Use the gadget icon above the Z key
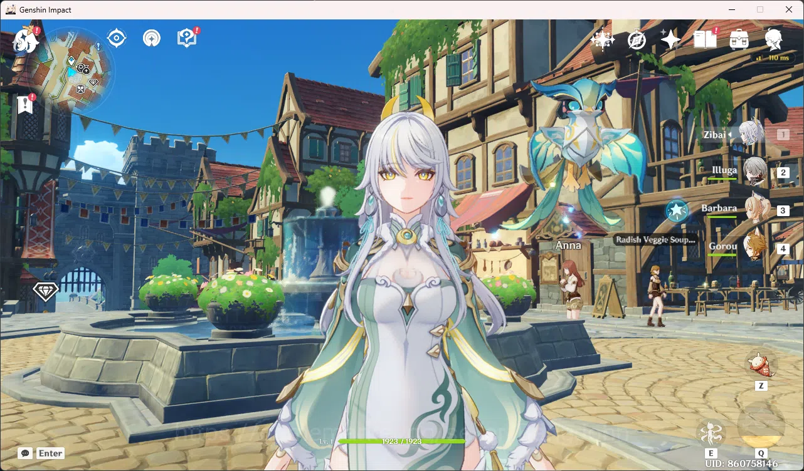The height and width of the screenshot is (471, 804). [x=761, y=364]
